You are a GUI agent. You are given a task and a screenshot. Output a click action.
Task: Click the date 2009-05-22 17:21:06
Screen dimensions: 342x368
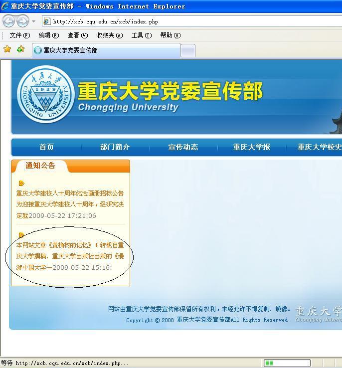point(62,216)
